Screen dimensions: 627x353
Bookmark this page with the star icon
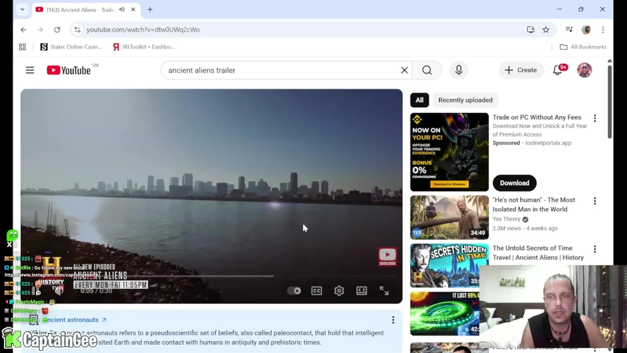(546, 29)
